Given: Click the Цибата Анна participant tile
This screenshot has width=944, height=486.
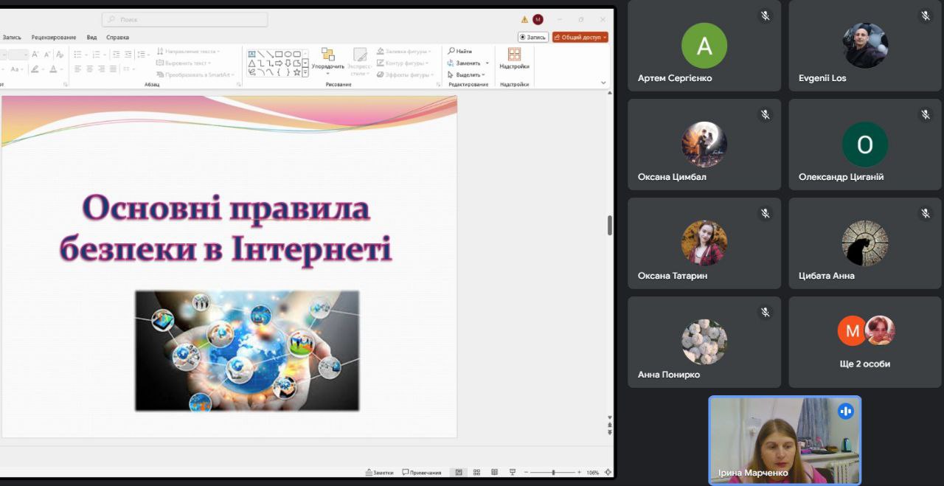Looking at the screenshot, I should 864,243.
